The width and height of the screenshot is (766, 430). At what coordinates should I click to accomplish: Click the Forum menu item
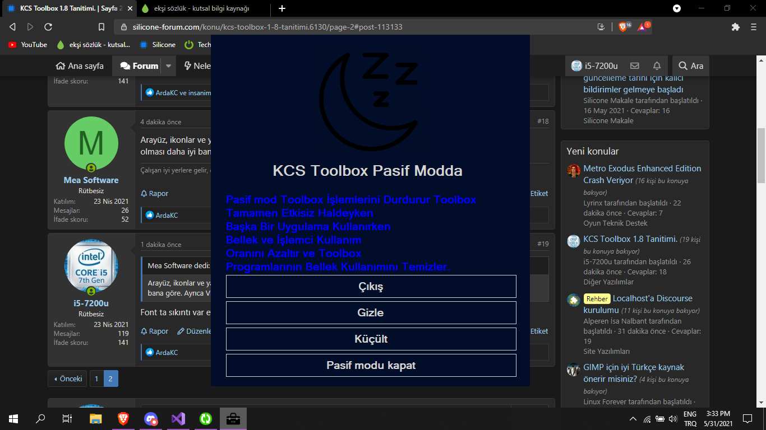(140, 66)
